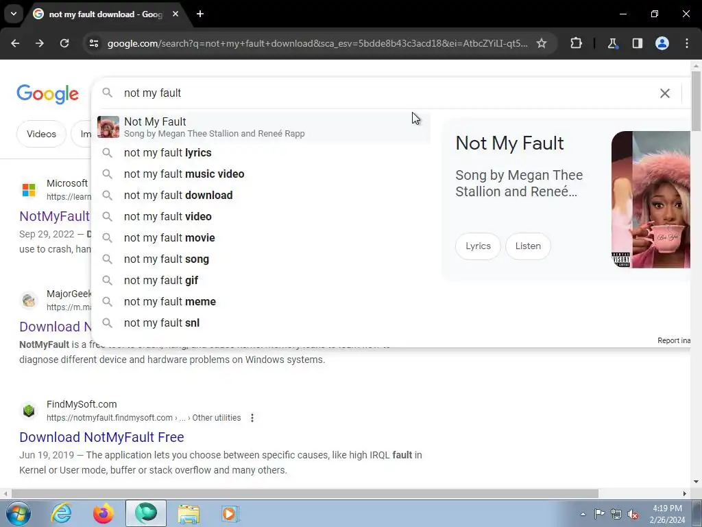The image size is (702, 527).
Task: Go forward to the next page
Action: click(x=40, y=43)
